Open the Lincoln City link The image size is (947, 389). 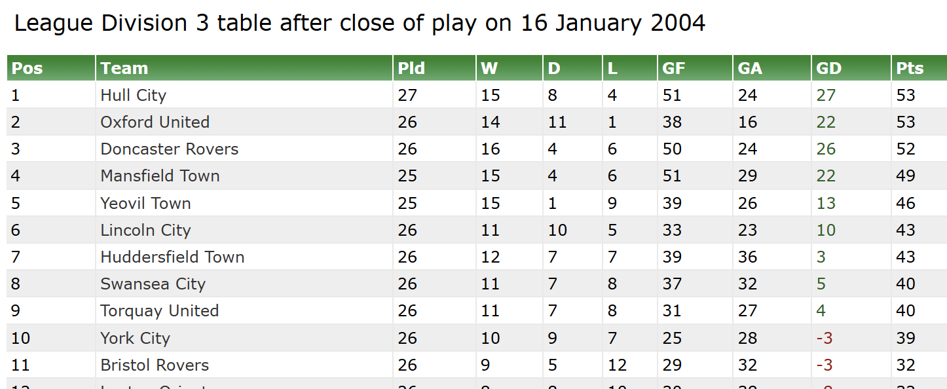pos(145,231)
